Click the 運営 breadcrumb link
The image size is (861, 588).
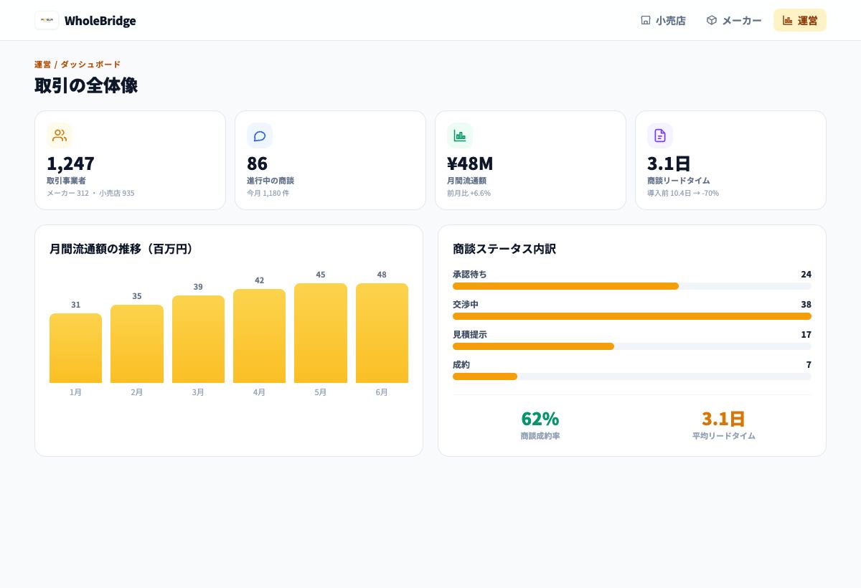(43, 65)
